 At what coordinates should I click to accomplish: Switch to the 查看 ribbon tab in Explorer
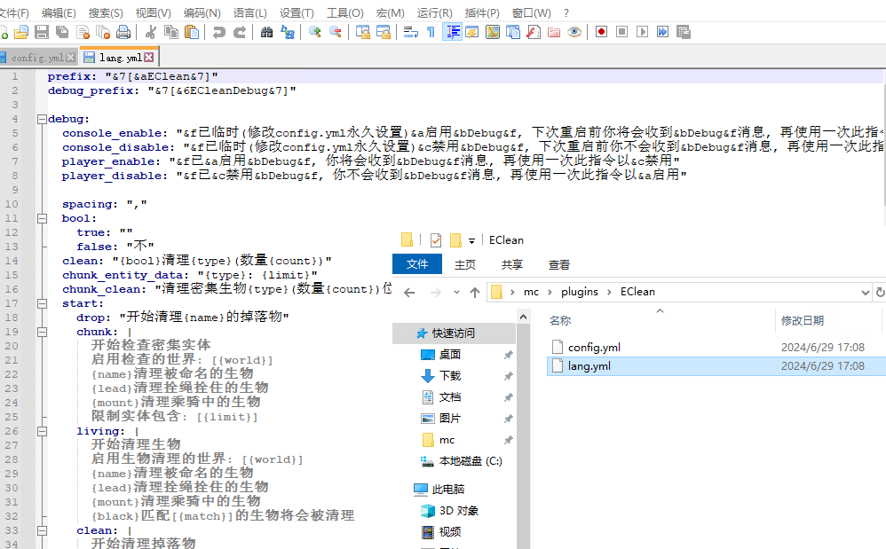[558, 264]
